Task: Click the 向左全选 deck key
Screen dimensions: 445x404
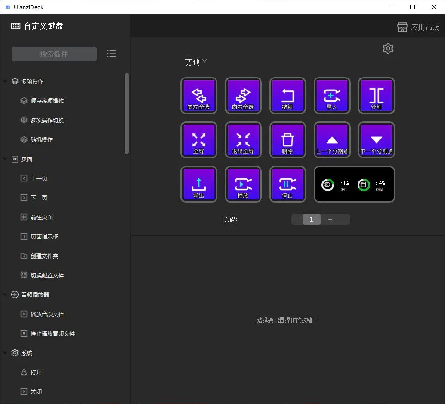Action: click(198, 96)
